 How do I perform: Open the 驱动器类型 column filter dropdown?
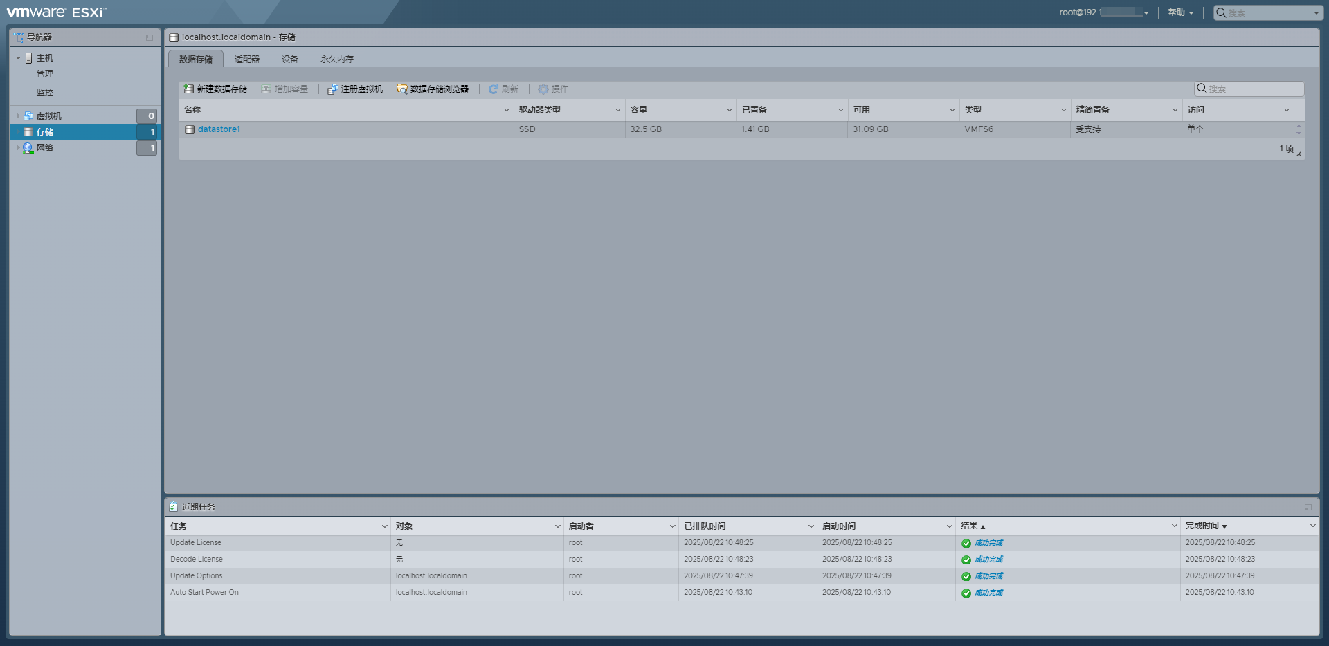(618, 109)
